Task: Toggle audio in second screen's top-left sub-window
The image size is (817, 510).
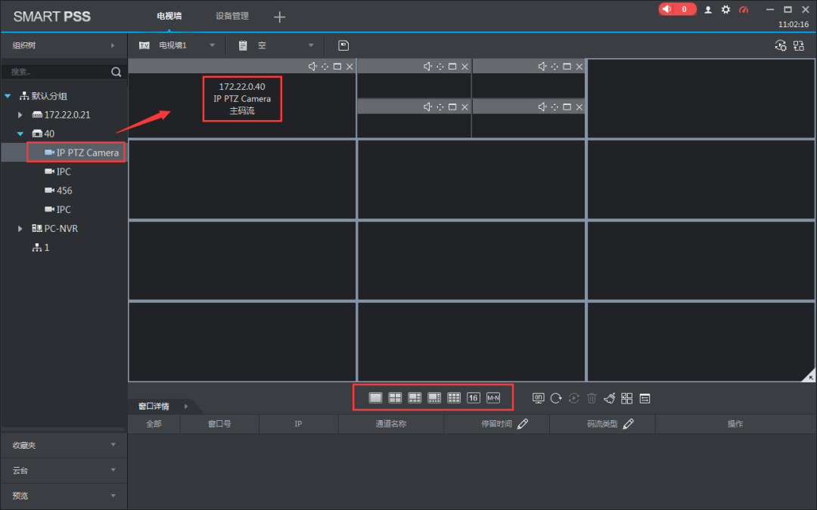Action: point(427,66)
